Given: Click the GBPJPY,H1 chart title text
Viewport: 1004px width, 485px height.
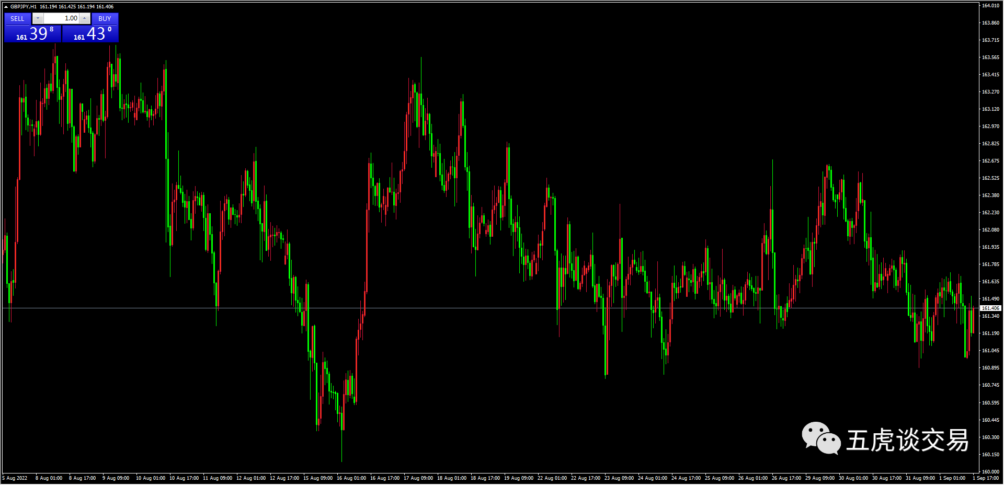Looking at the screenshot, I should 24,7.
